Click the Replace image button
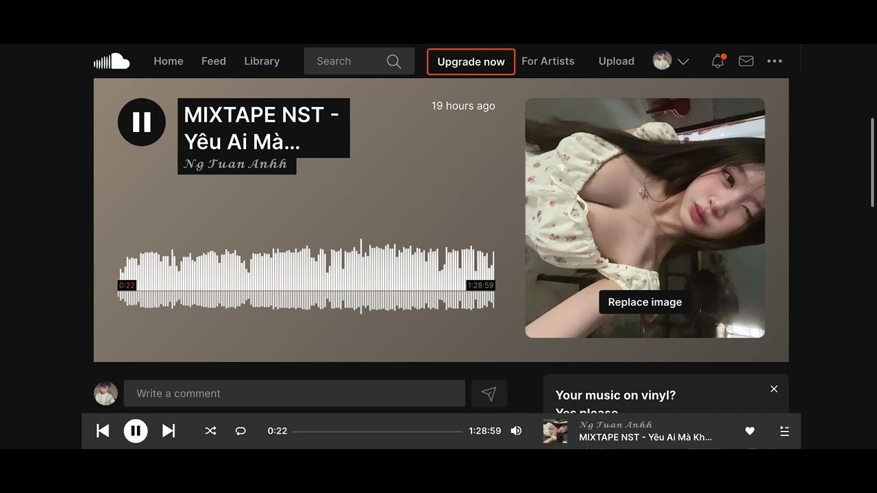Viewport: 877px width, 493px height. [x=645, y=302]
